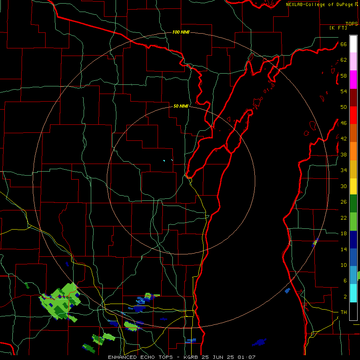360x360 pixels.
Task: Click the '50 NMI' range ring label
Action: (181, 106)
